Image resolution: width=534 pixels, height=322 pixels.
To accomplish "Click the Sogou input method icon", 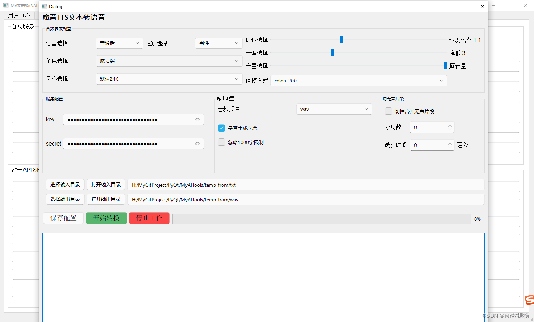I will pos(529,300).
